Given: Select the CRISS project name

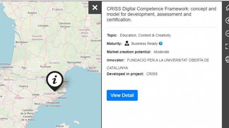Looking at the screenshot, I should pos(152,74).
